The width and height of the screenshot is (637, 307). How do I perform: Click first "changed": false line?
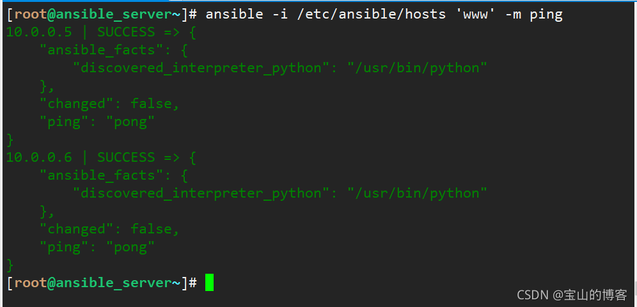[109, 104]
